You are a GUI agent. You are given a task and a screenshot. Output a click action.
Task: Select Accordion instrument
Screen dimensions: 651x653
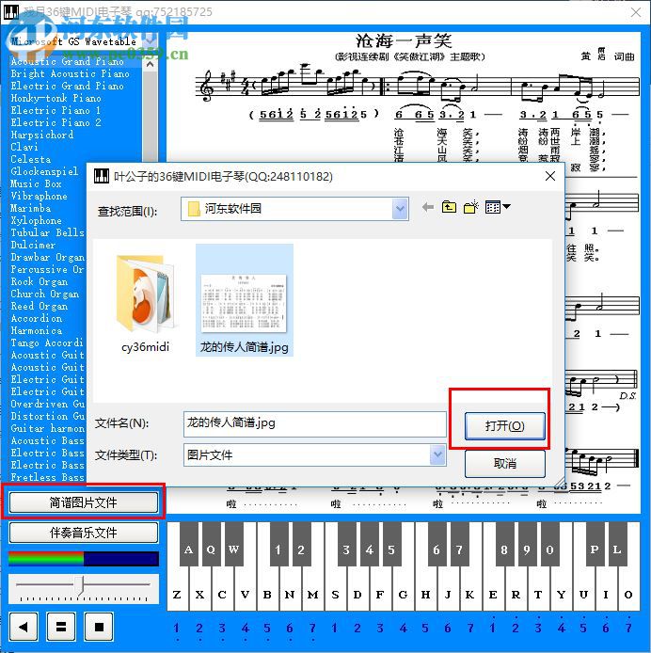[37, 318]
